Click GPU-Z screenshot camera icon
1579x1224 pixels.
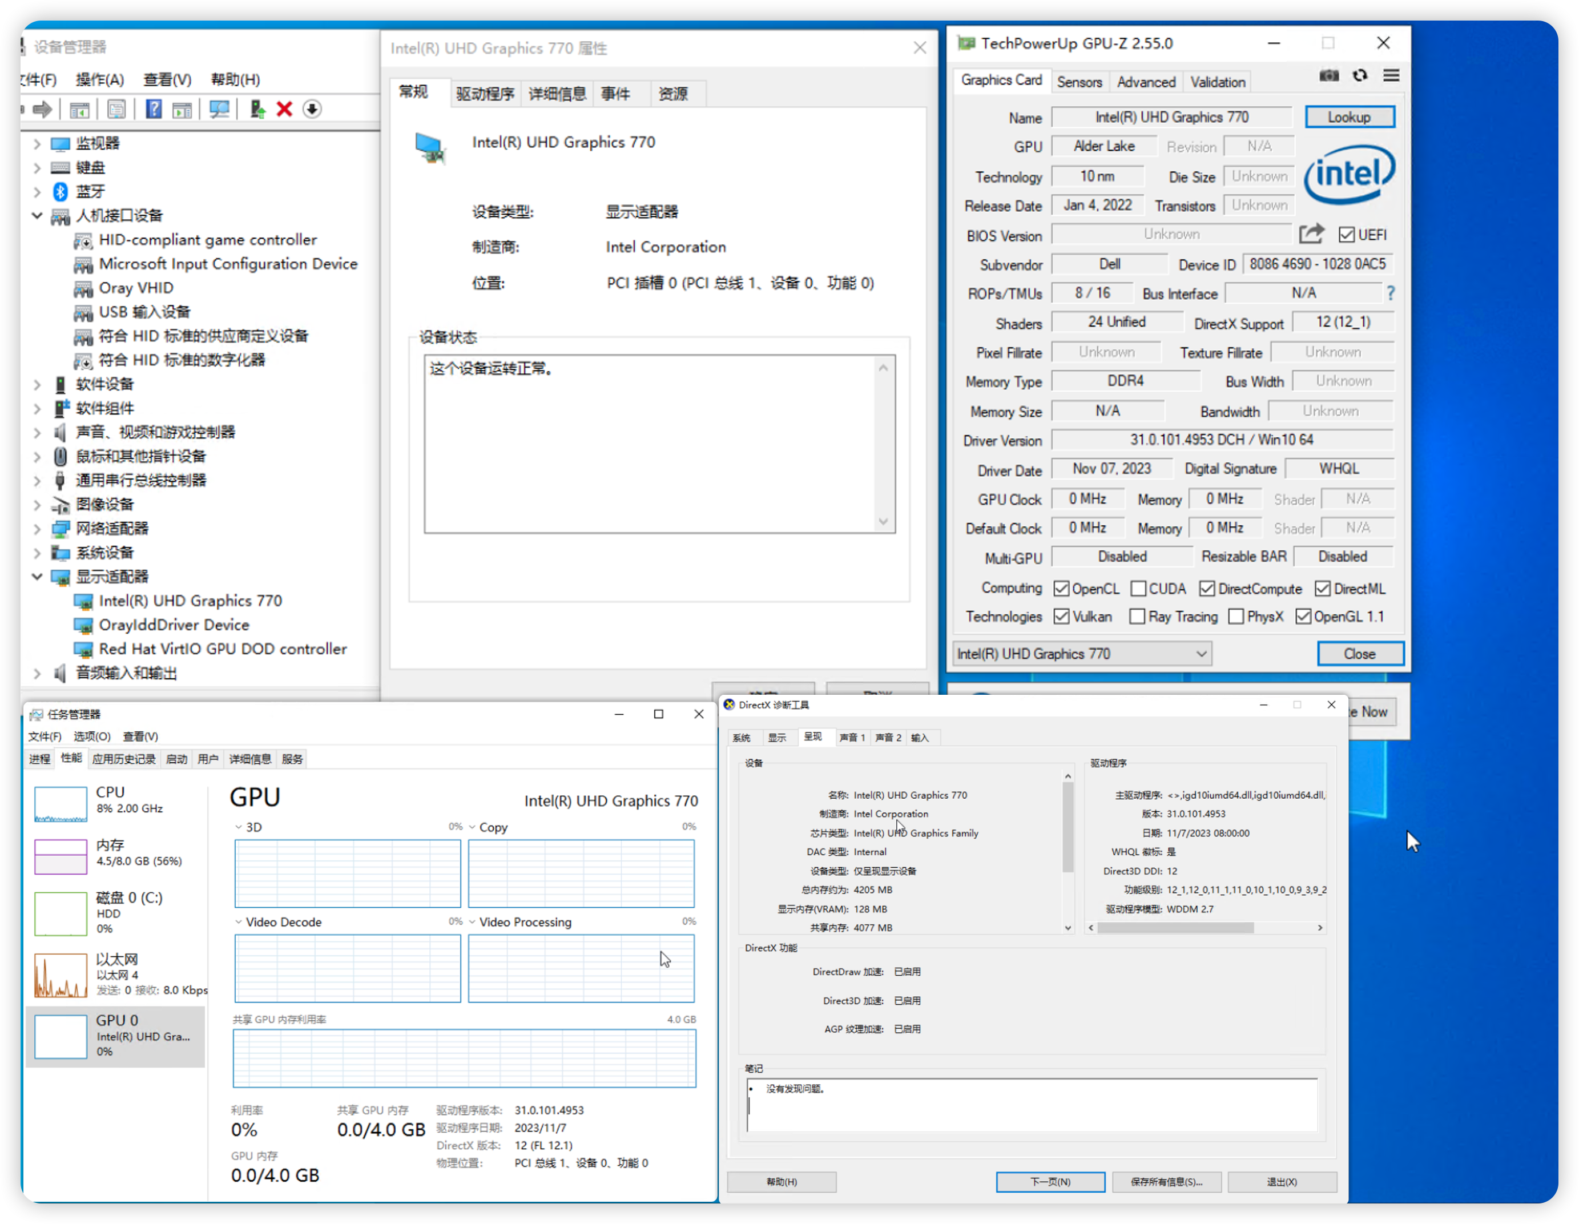pos(1329,76)
